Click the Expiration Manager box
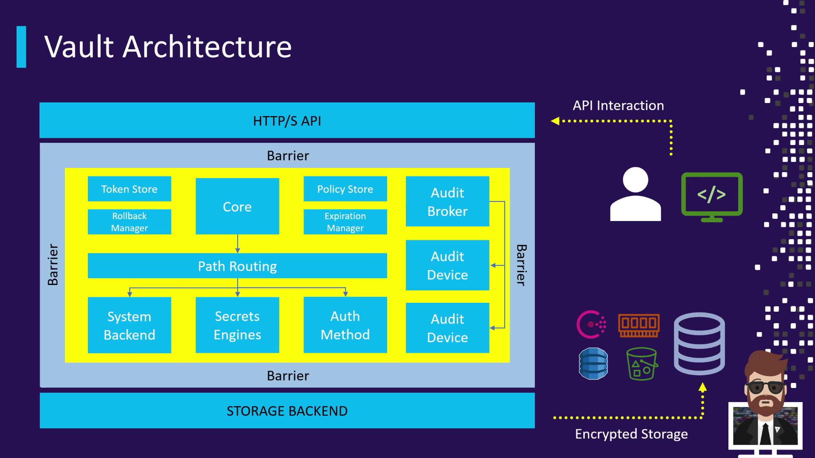This screenshot has height=458, width=815. tap(345, 222)
